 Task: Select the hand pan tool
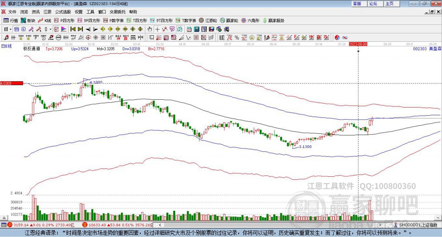tap(150, 29)
